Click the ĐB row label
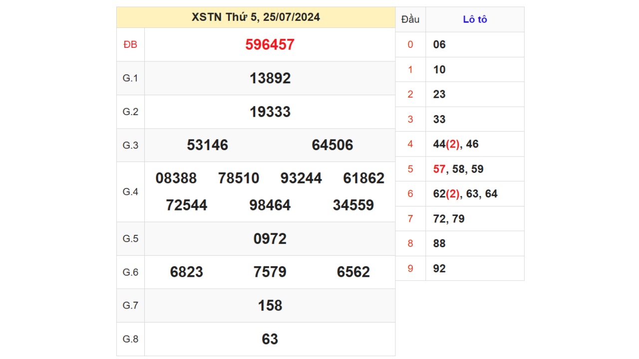 tap(130, 44)
